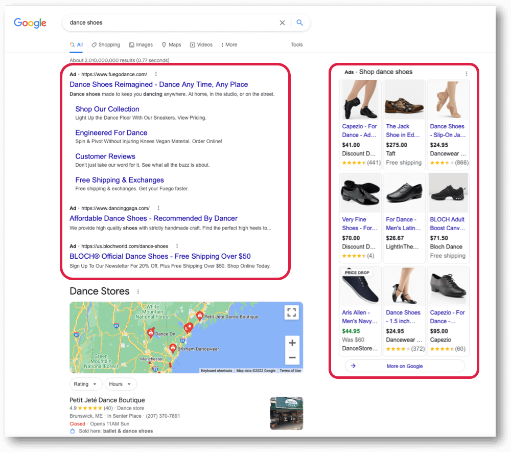Open map Terms of Use link
This screenshot has width=511, height=452.
[x=290, y=371]
